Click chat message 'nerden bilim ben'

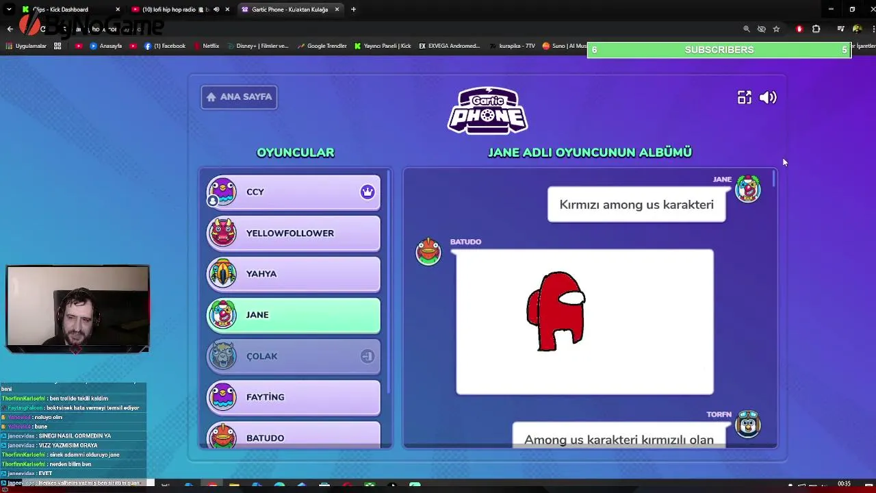[x=70, y=464]
